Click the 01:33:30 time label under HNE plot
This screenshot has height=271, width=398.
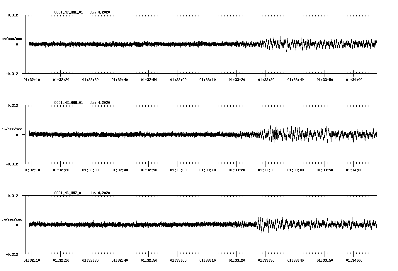pos(266,80)
